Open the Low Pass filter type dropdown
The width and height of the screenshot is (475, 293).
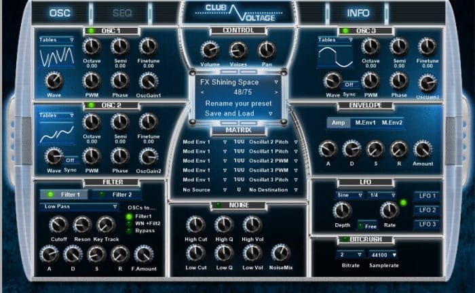pyautogui.click(x=79, y=206)
